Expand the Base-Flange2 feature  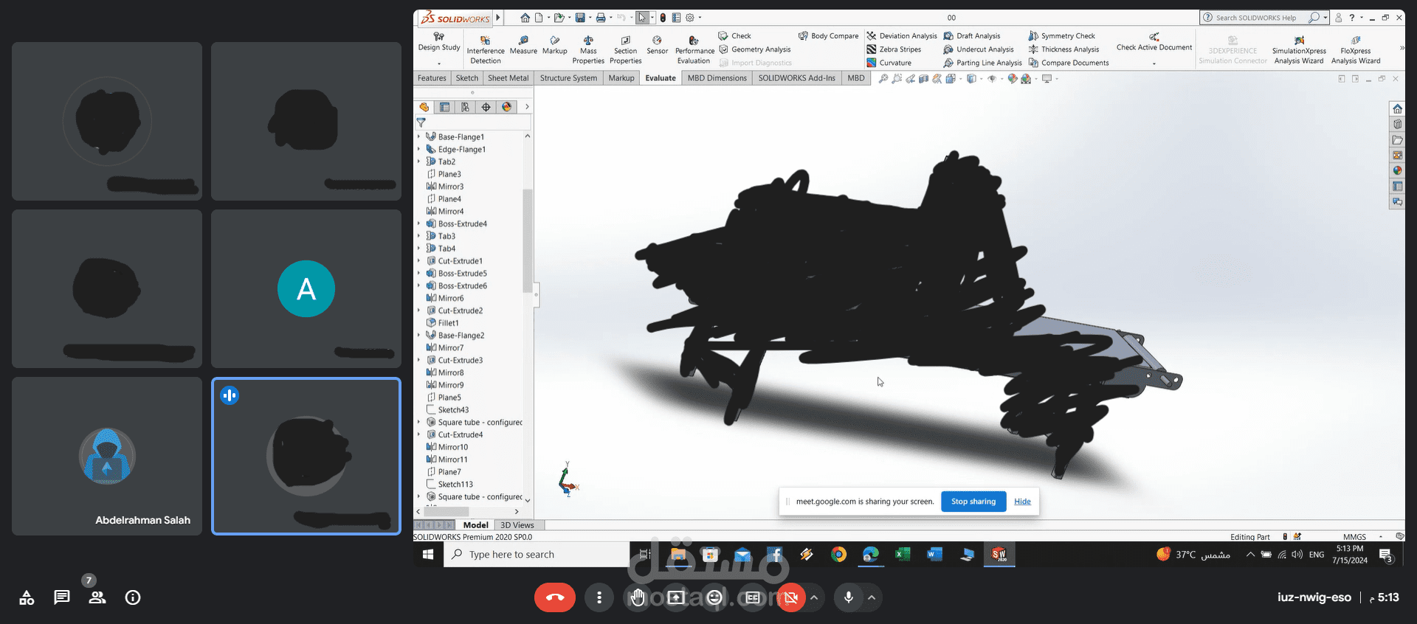418,335
